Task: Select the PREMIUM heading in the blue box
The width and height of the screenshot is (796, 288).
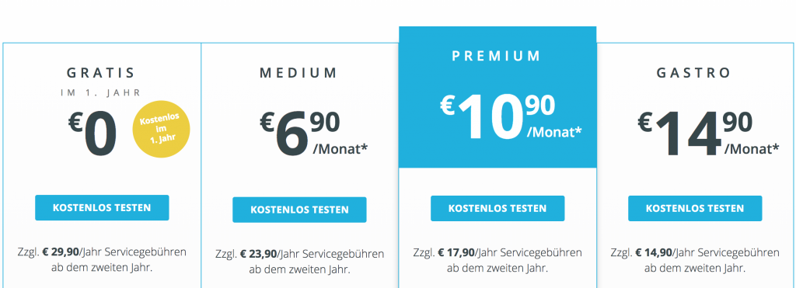Action: coord(497,55)
